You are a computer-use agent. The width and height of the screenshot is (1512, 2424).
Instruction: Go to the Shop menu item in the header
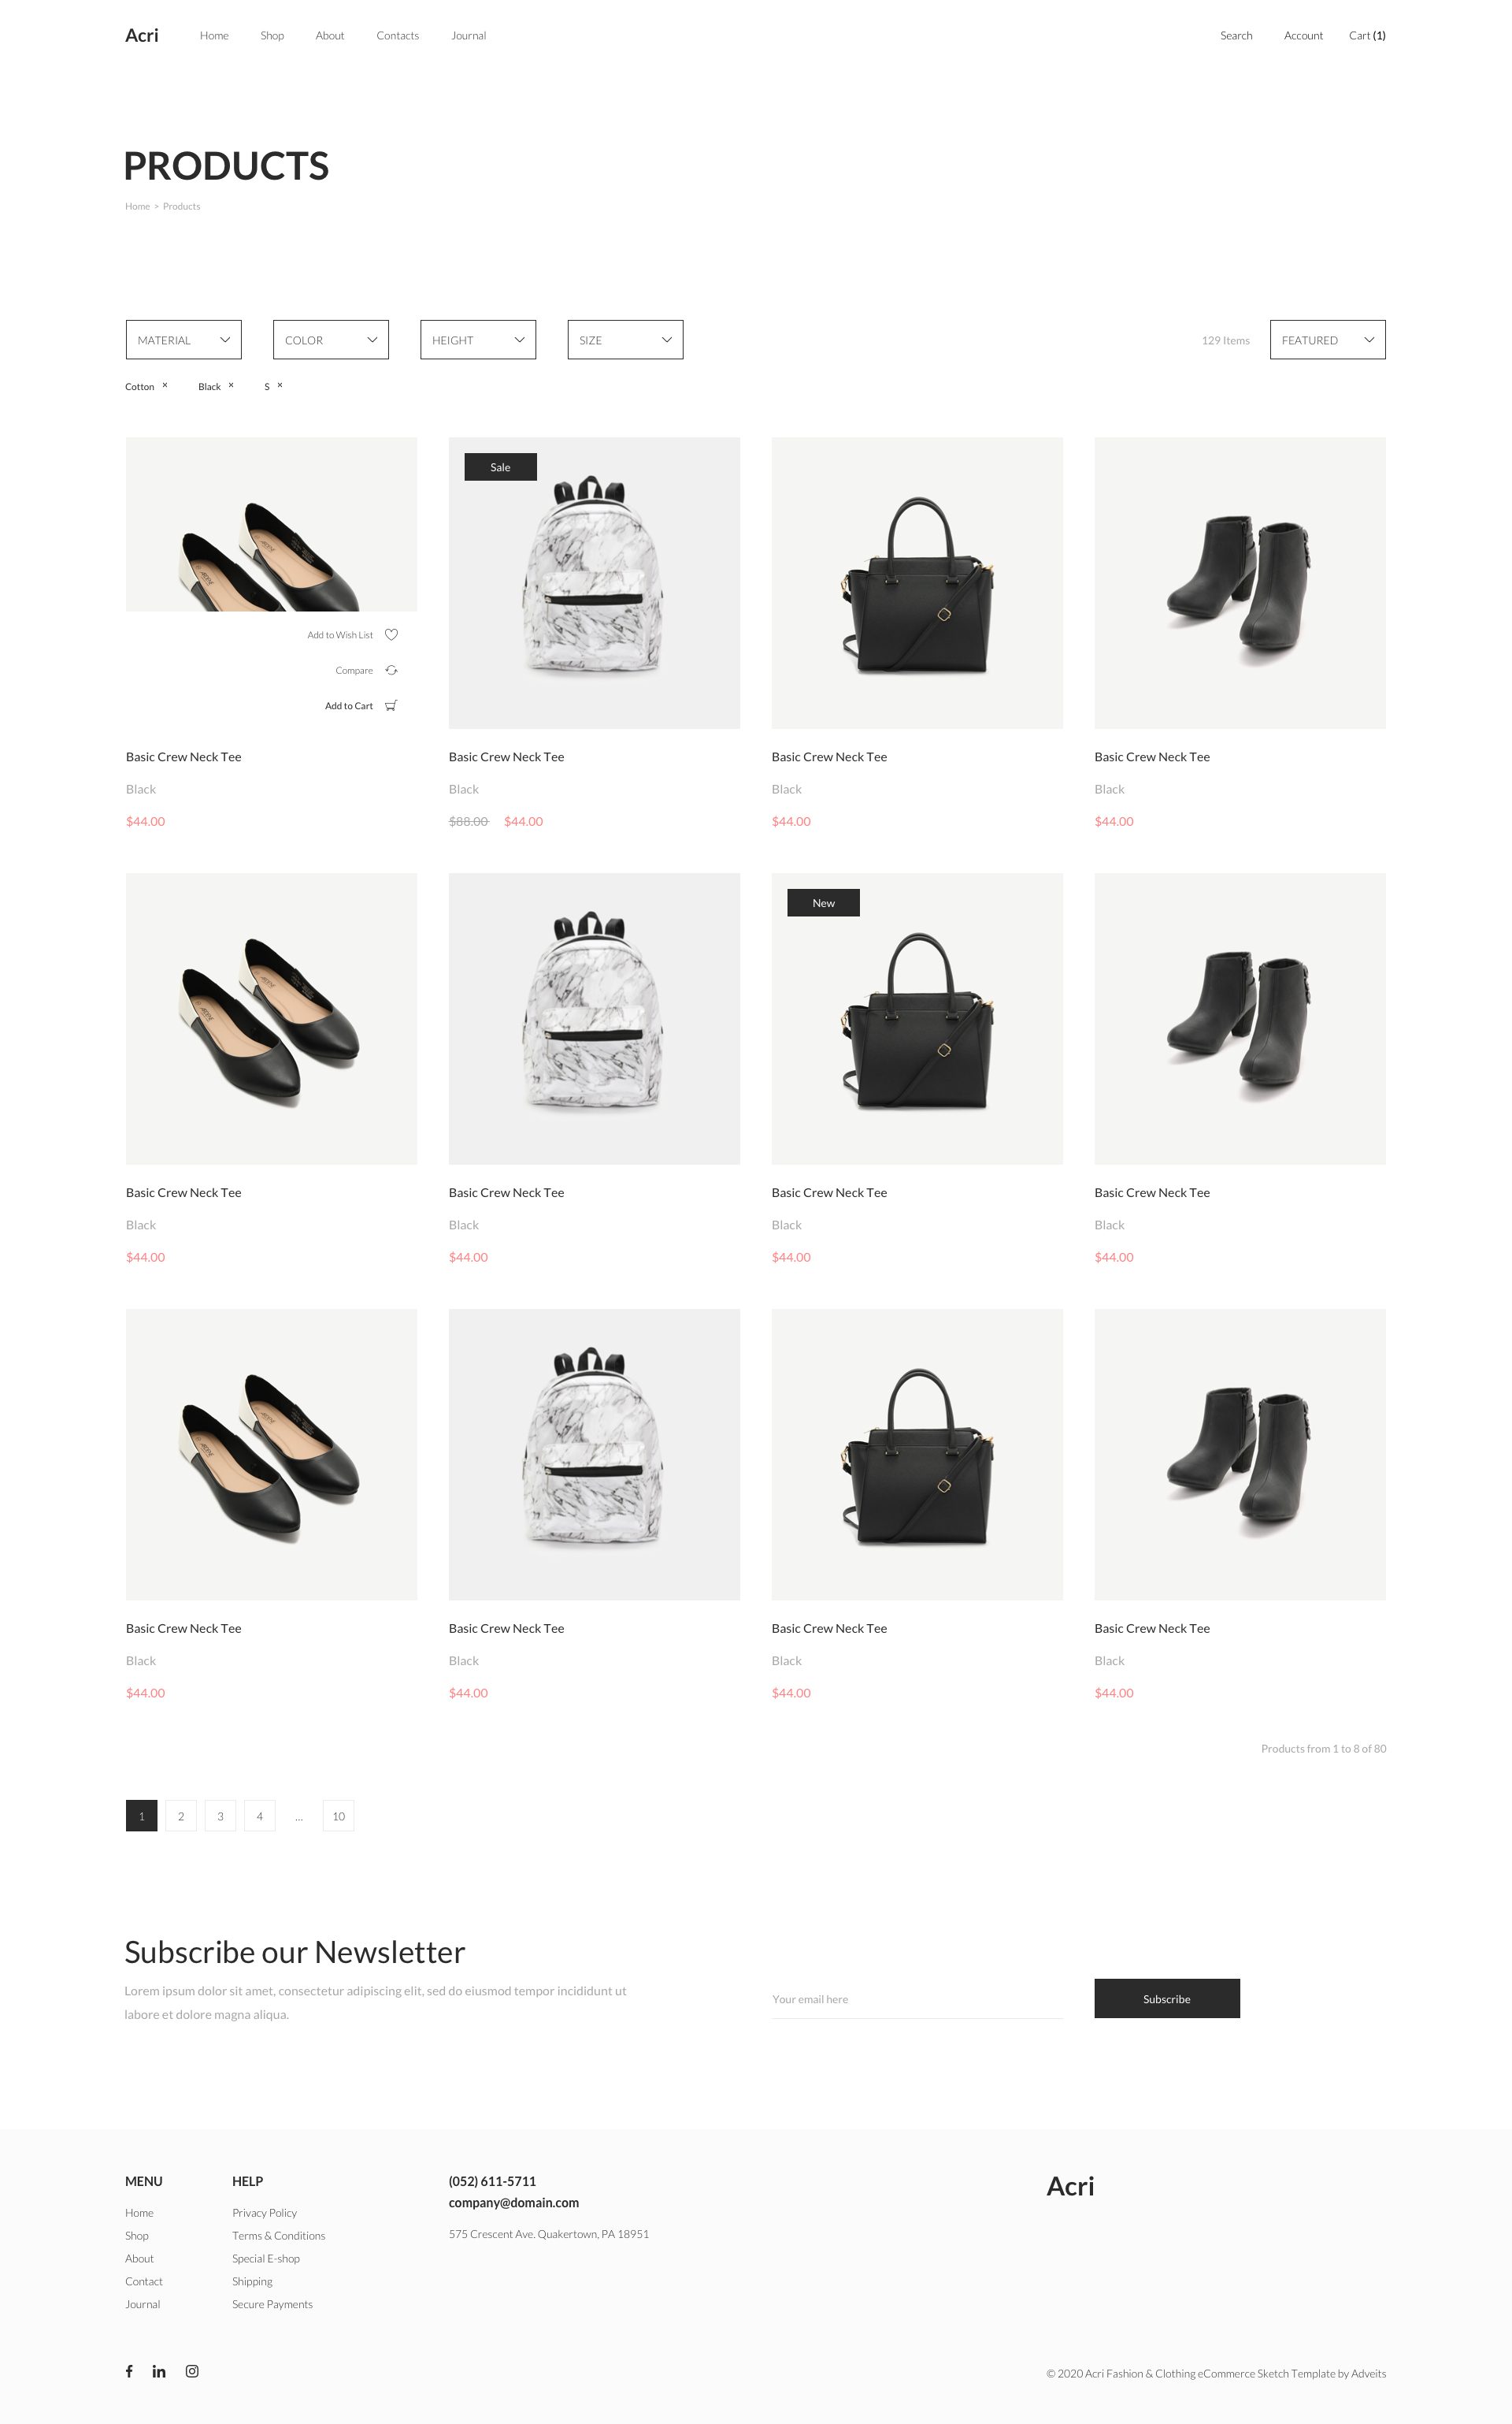coord(272,36)
